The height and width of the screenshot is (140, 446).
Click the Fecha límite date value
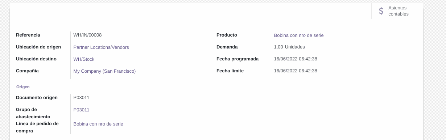click(x=296, y=71)
